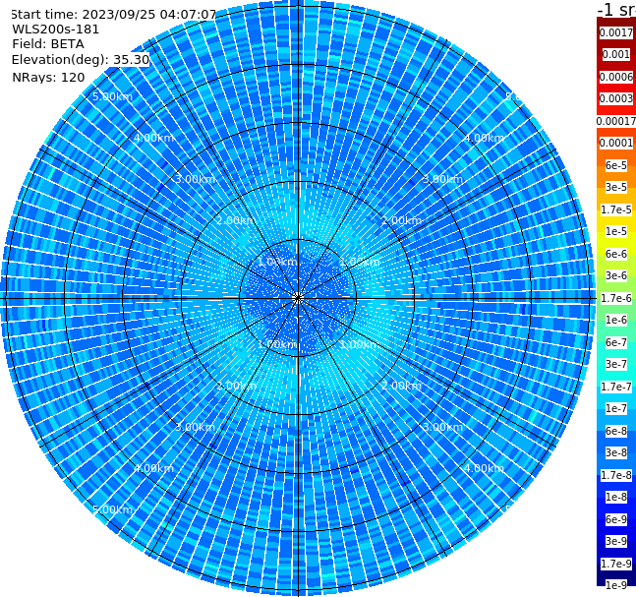
Task: Click the upper-right 4.00km range ring label
Action: (484, 138)
